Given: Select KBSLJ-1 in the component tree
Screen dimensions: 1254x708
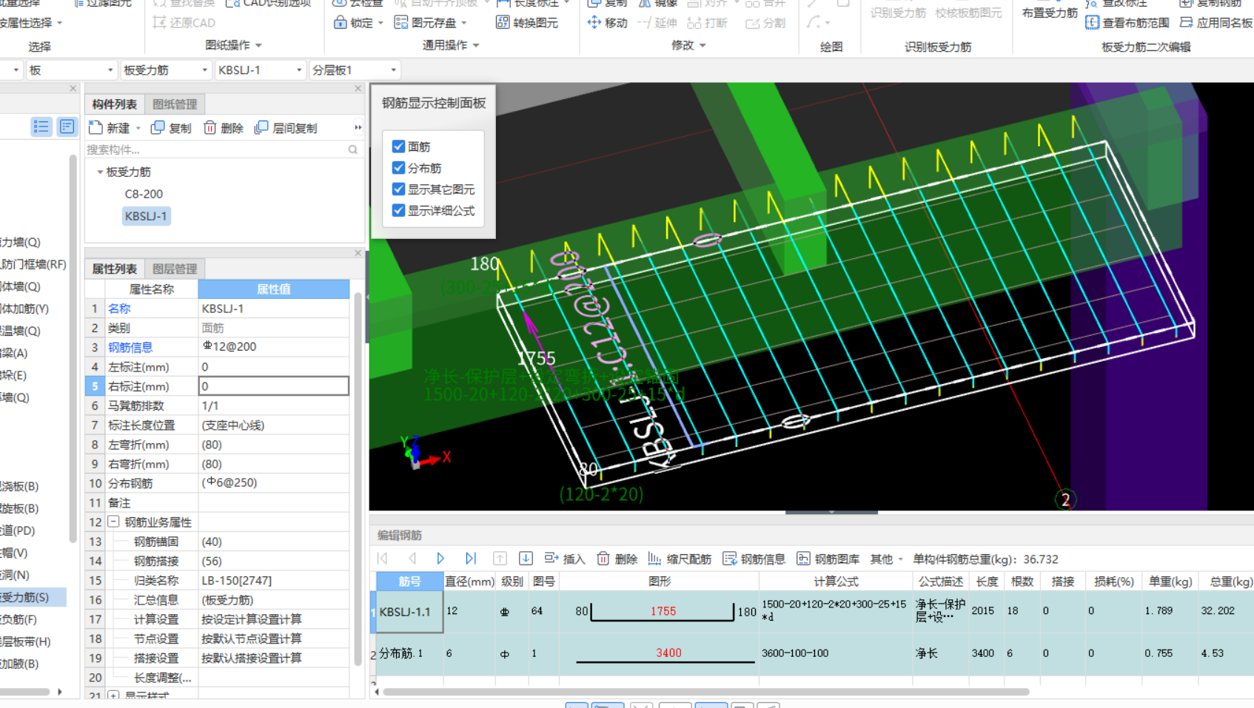Looking at the screenshot, I should pos(146,216).
